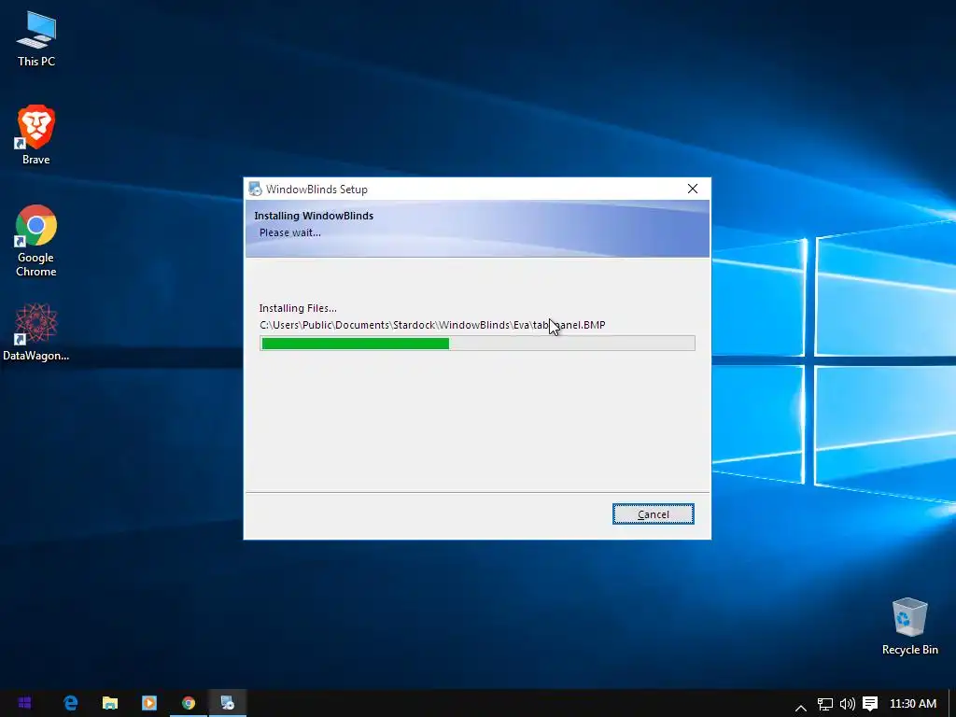Open the Google Chrome desktop shortcut

click(x=36, y=241)
